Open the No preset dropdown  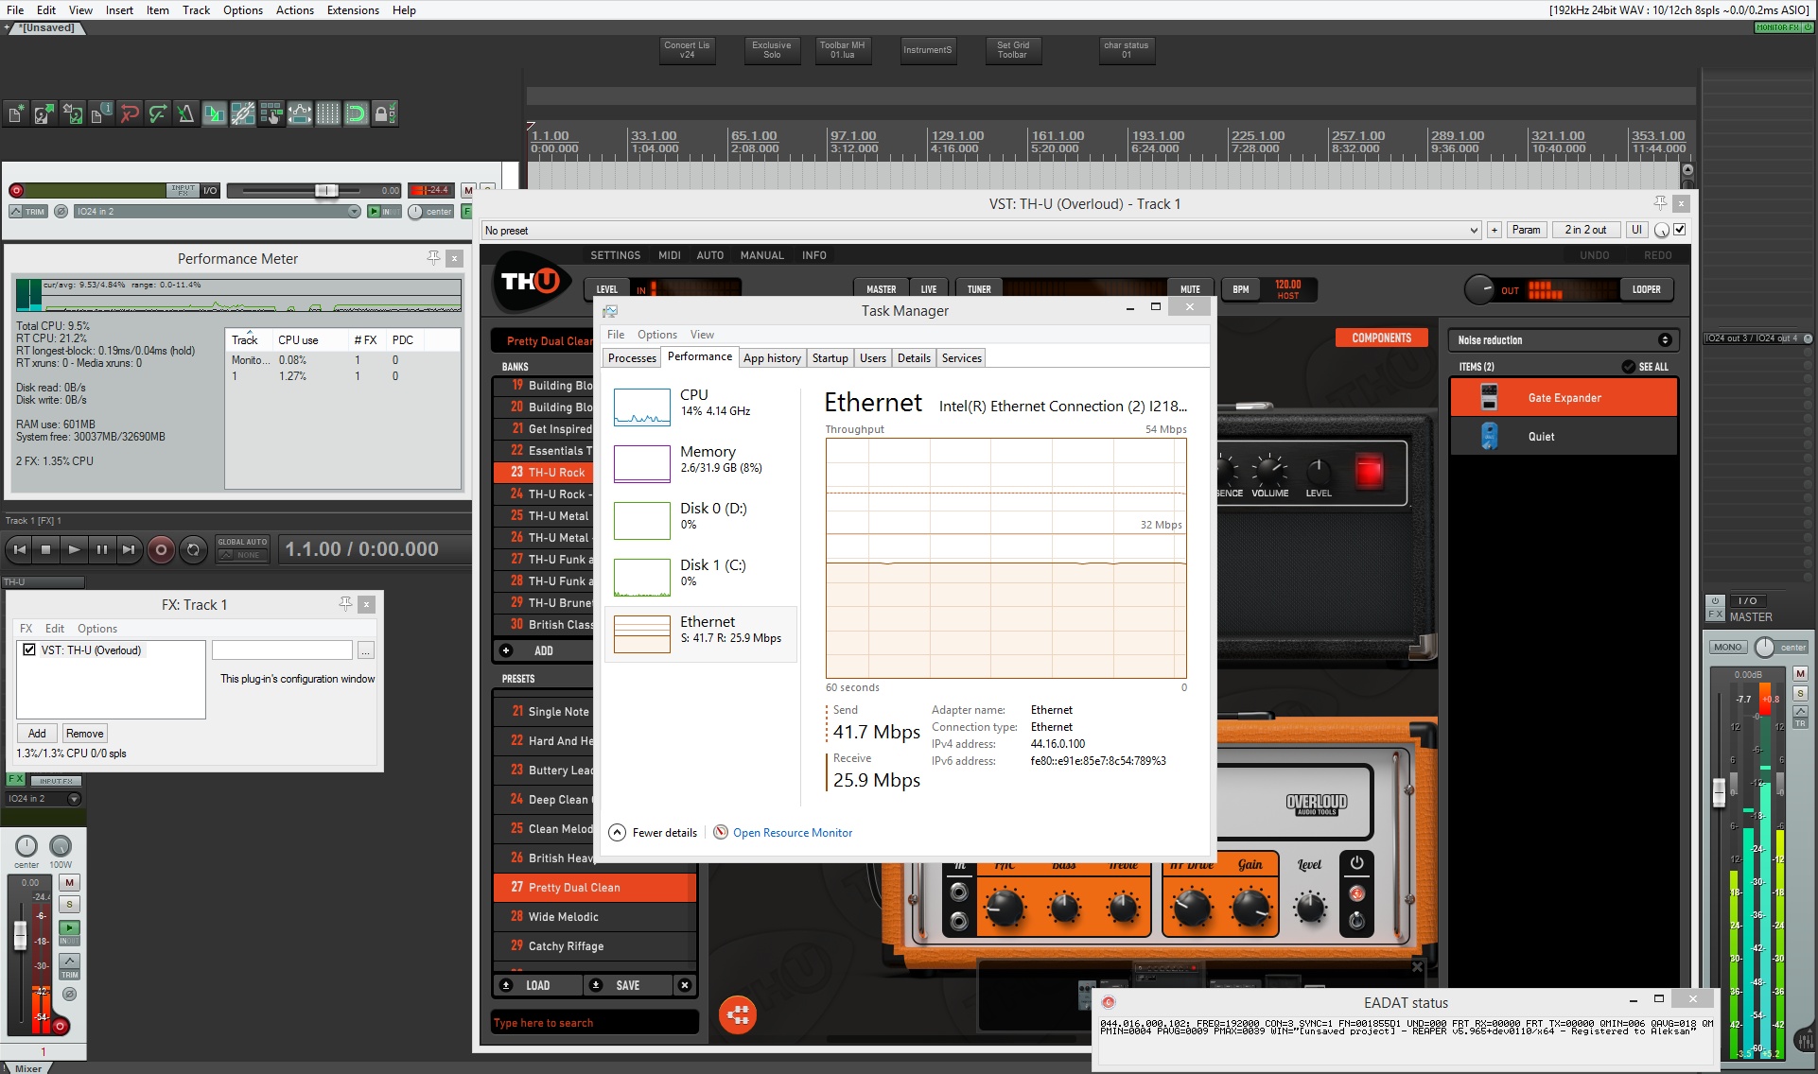click(981, 231)
